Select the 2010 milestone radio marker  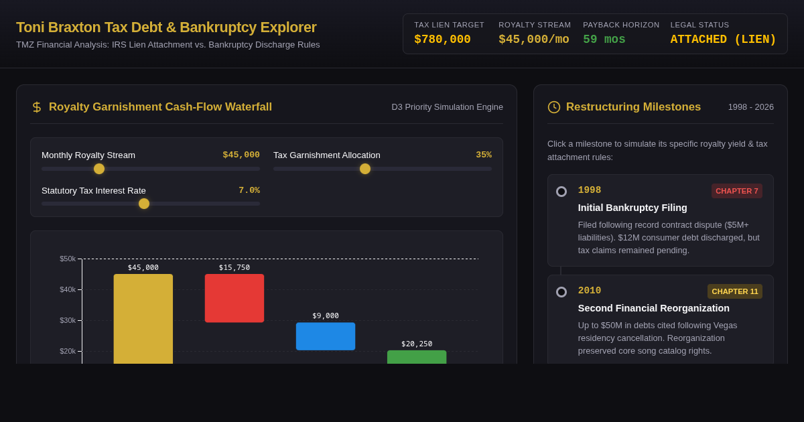click(x=561, y=292)
